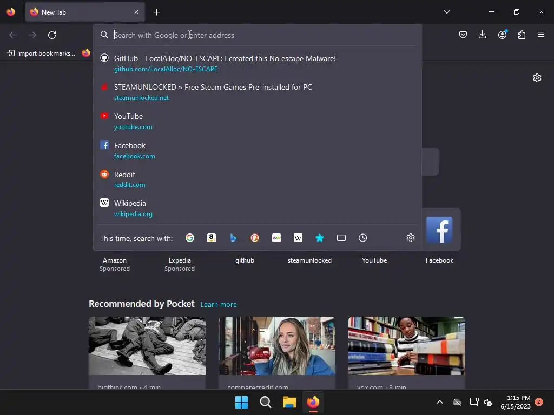Open Facebook shortcut tile
Image resolution: width=554 pixels, height=415 pixels.
coord(439,230)
